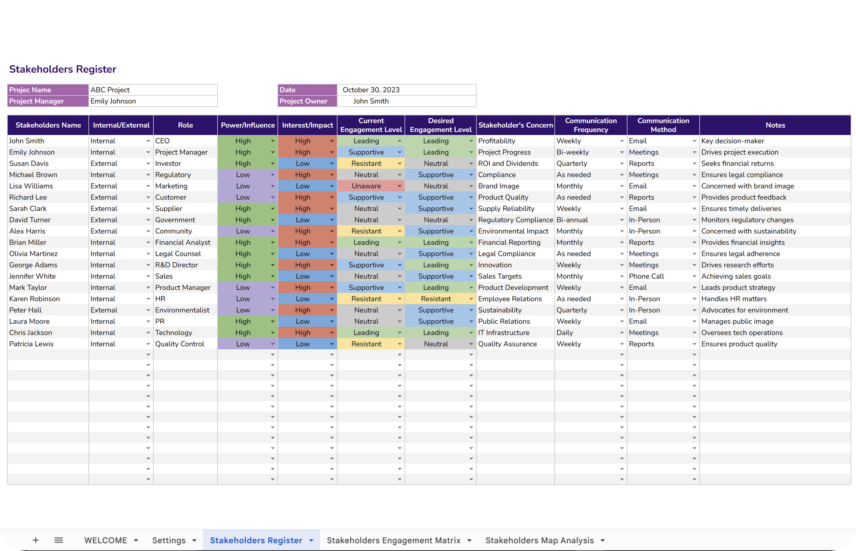Image resolution: width=856 pixels, height=551 pixels.
Task: Open Settings tab options arrow
Action: pos(194,540)
